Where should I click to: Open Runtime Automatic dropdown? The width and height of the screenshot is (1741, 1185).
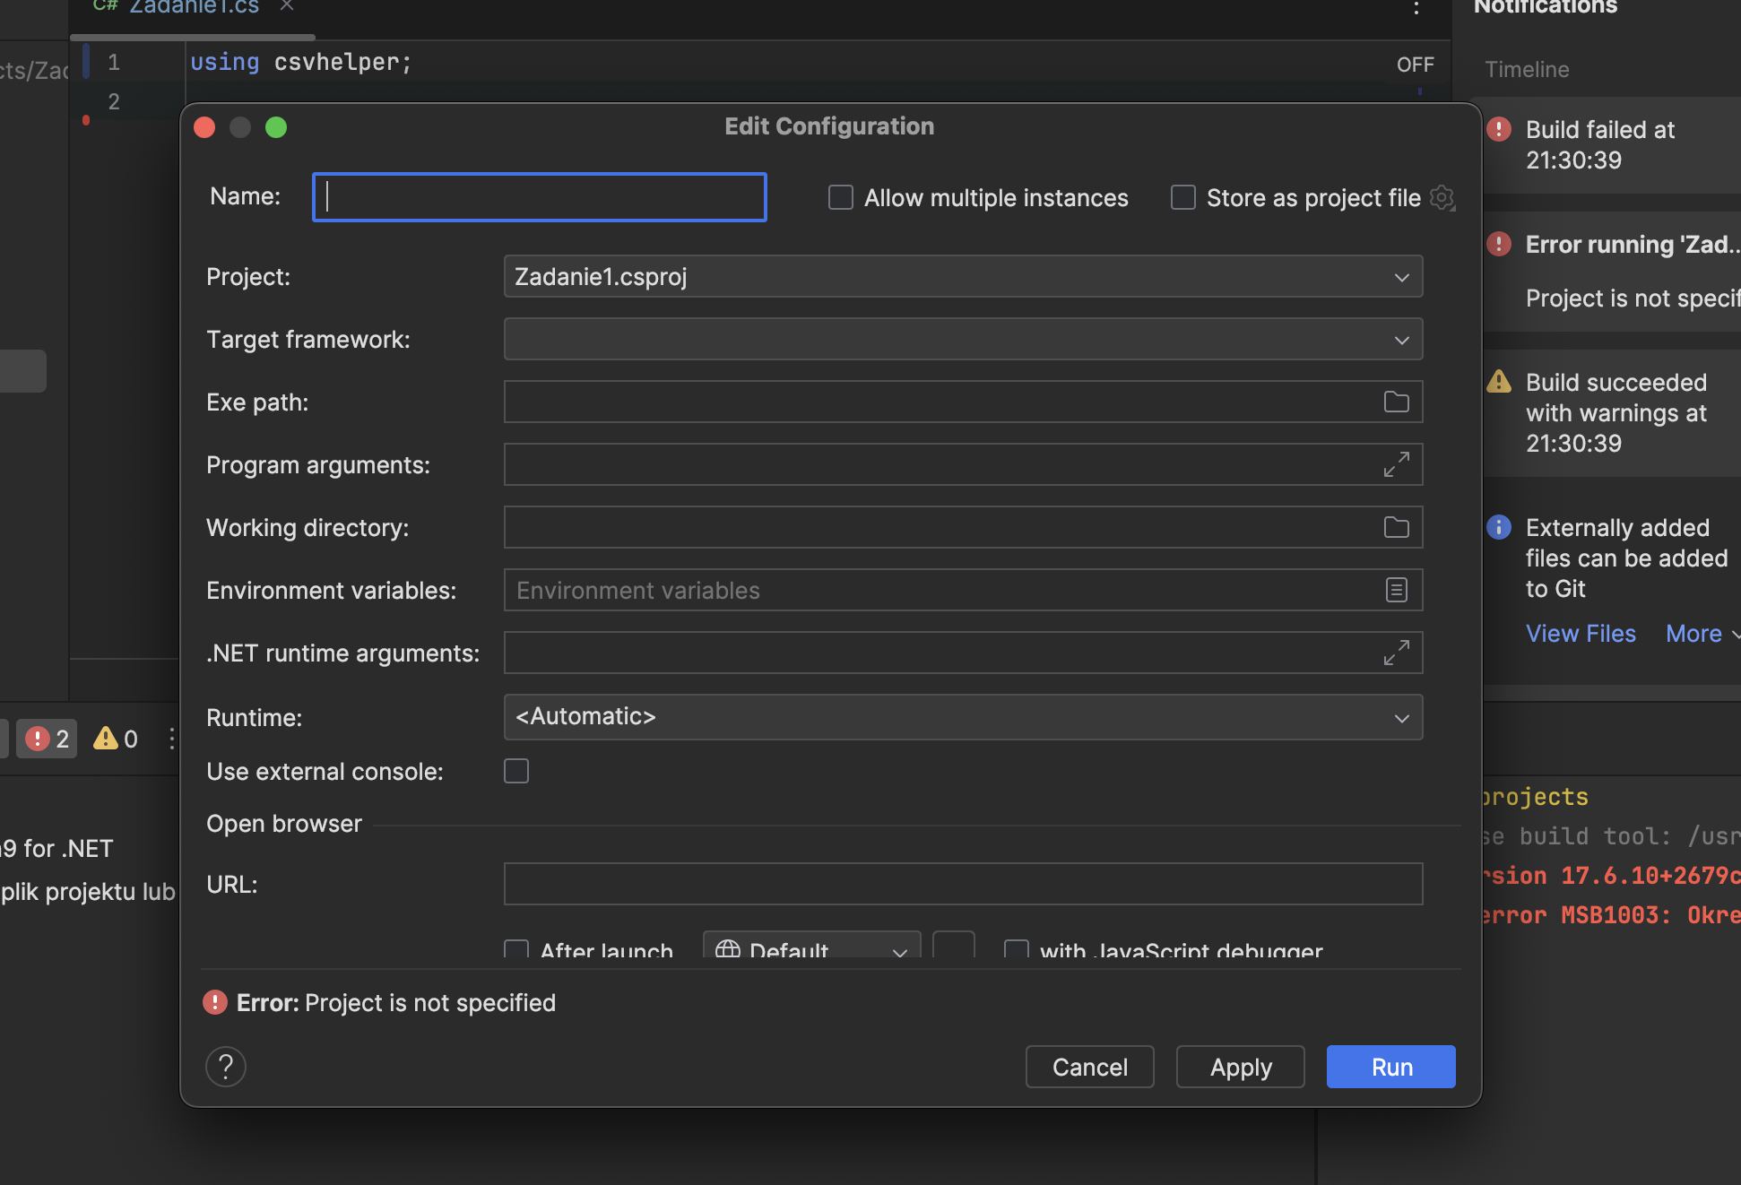(962, 717)
